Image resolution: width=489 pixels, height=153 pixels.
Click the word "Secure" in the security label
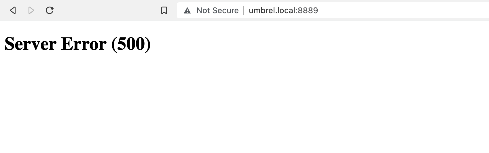point(226,11)
